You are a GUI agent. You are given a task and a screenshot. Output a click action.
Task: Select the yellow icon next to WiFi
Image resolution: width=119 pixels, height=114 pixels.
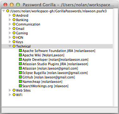click(x=14, y=95)
